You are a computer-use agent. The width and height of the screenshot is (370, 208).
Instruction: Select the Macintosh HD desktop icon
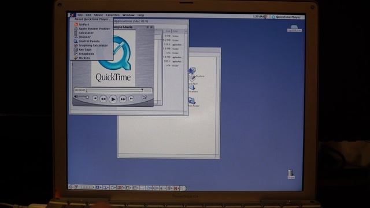tap(294, 28)
